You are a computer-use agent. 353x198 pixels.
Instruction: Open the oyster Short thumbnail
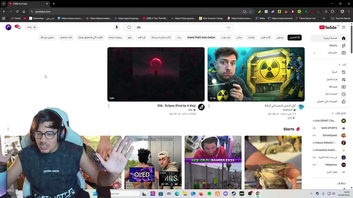(x=273, y=162)
